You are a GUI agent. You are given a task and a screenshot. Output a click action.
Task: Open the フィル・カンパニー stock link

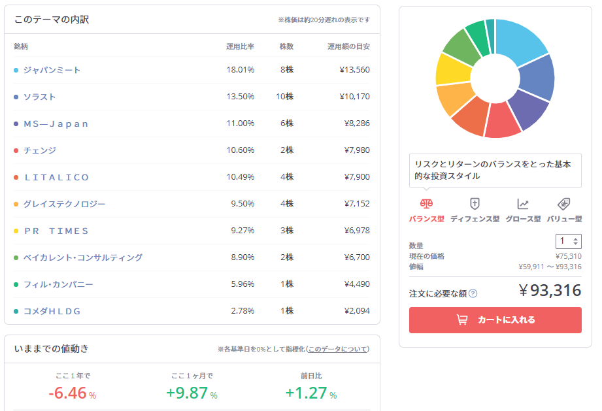58,284
